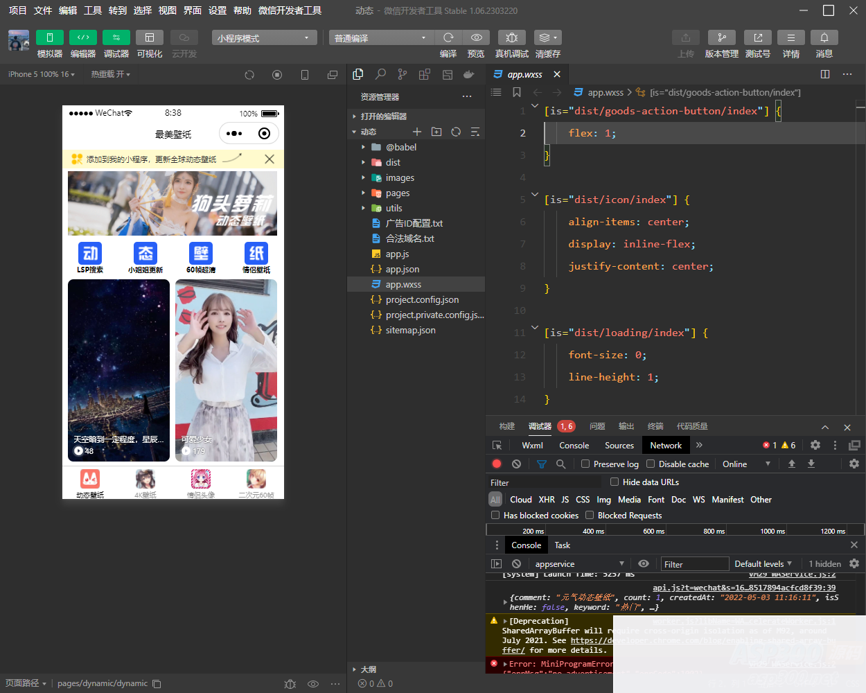Click the compile refresh icon
Viewport: 866px width, 693px height.
coord(448,37)
